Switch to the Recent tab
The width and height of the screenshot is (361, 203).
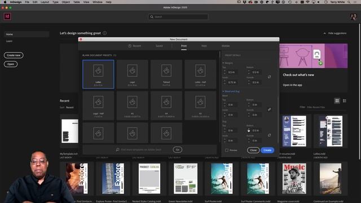[x=134, y=46]
